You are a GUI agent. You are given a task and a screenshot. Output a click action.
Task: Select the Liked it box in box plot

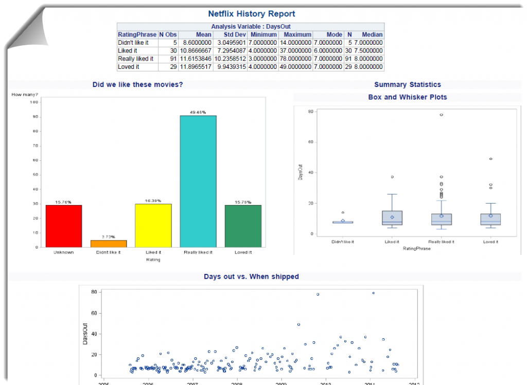tap(392, 217)
